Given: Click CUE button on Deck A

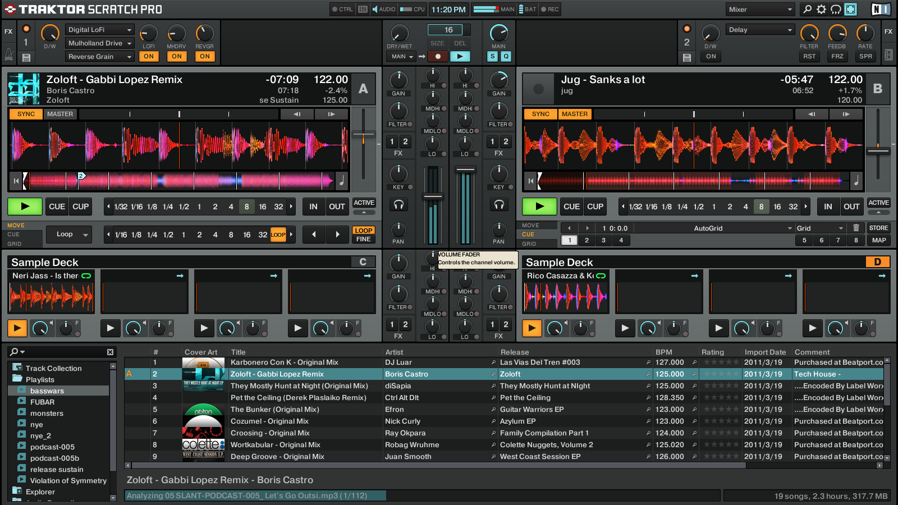Looking at the screenshot, I should pyautogui.click(x=57, y=206).
